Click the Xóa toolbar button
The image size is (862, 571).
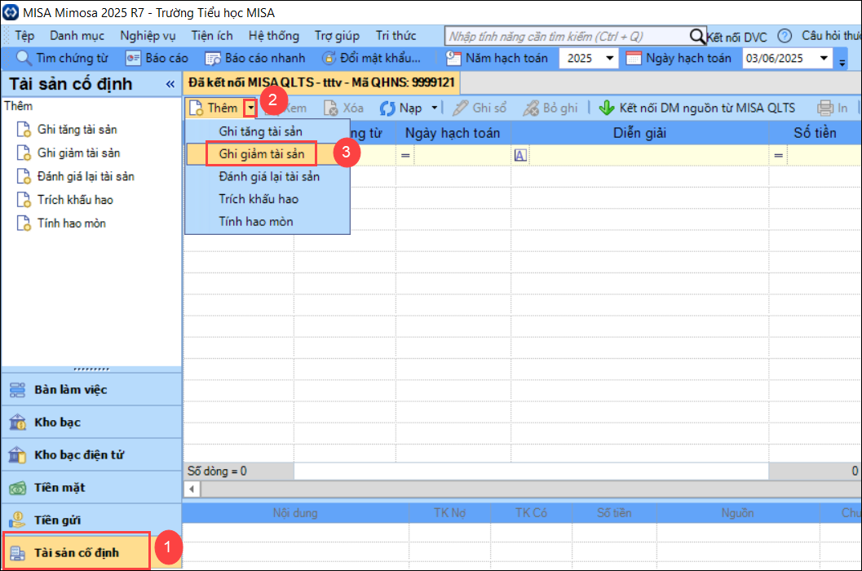(x=343, y=108)
